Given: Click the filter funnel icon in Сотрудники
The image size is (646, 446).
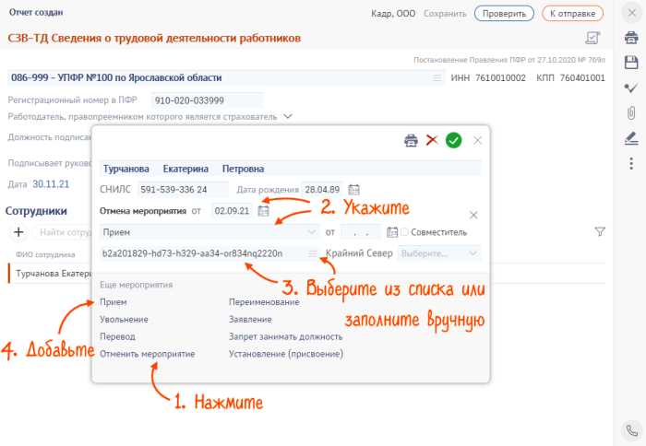Looking at the screenshot, I should click(600, 232).
